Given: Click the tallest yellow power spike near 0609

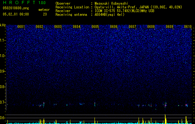Looking at the screenshot, I should [x=165, y=119].
